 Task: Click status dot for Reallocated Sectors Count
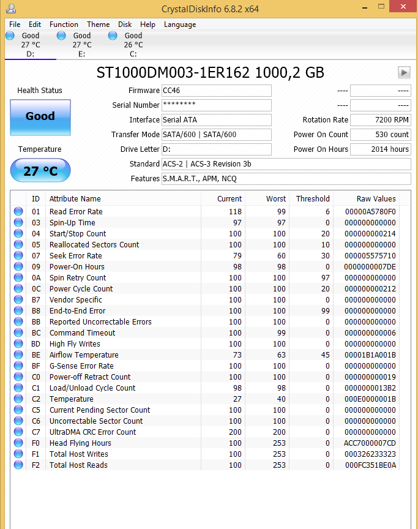[18, 244]
